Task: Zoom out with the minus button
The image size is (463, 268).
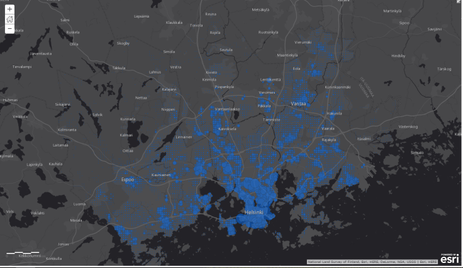Action: click(9, 29)
